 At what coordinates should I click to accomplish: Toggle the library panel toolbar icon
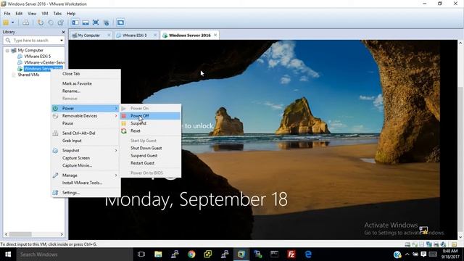coord(75,22)
